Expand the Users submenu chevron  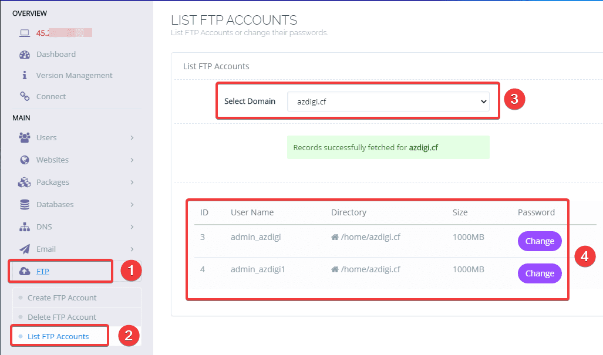(132, 137)
